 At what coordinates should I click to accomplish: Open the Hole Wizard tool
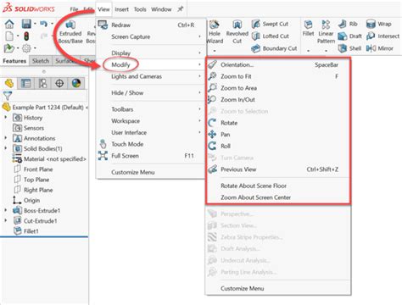pos(215,32)
